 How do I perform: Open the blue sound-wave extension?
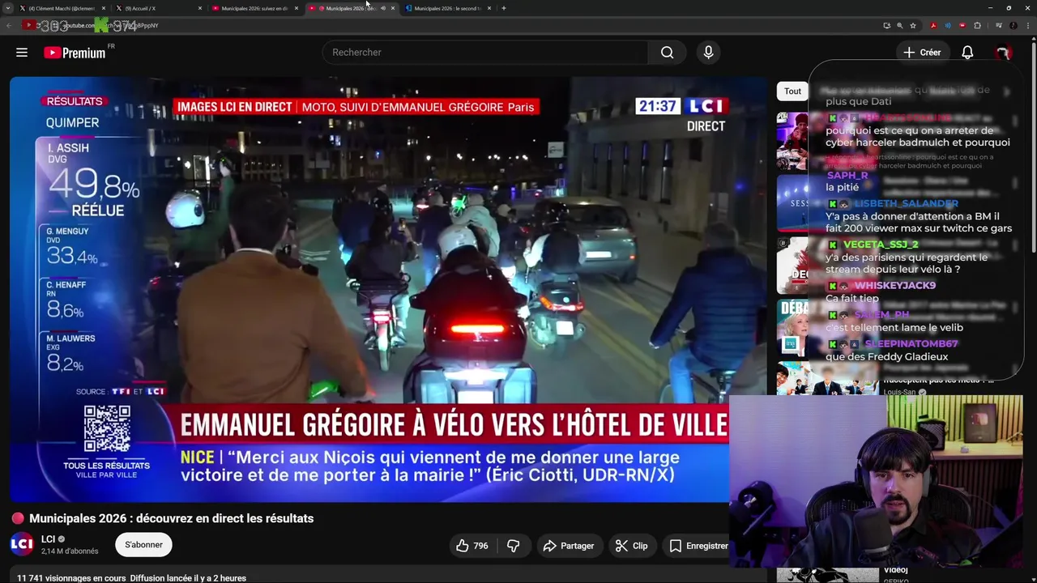coord(948,26)
